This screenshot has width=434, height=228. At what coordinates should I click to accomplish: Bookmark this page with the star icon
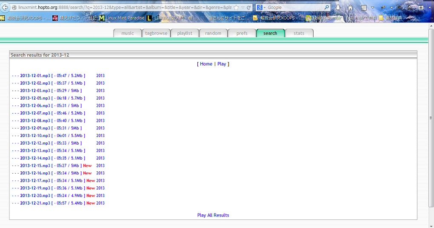tap(236, 8)
